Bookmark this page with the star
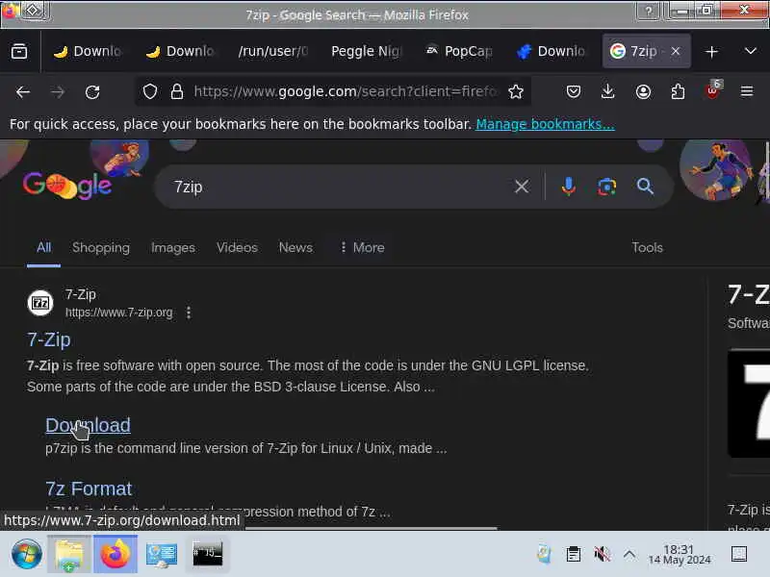Screen dimensions: 770x577 pyautogui.click(x=516, y=91)
